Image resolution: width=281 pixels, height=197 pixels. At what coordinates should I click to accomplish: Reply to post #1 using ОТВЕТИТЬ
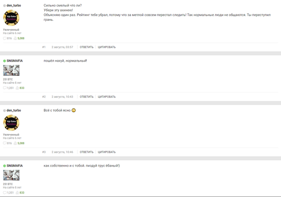tap(87, 47)
